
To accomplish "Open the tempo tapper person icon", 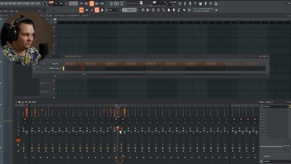I will (x=179, y=10).
